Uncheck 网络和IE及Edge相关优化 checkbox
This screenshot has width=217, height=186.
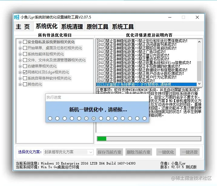(x=25, y=72)
